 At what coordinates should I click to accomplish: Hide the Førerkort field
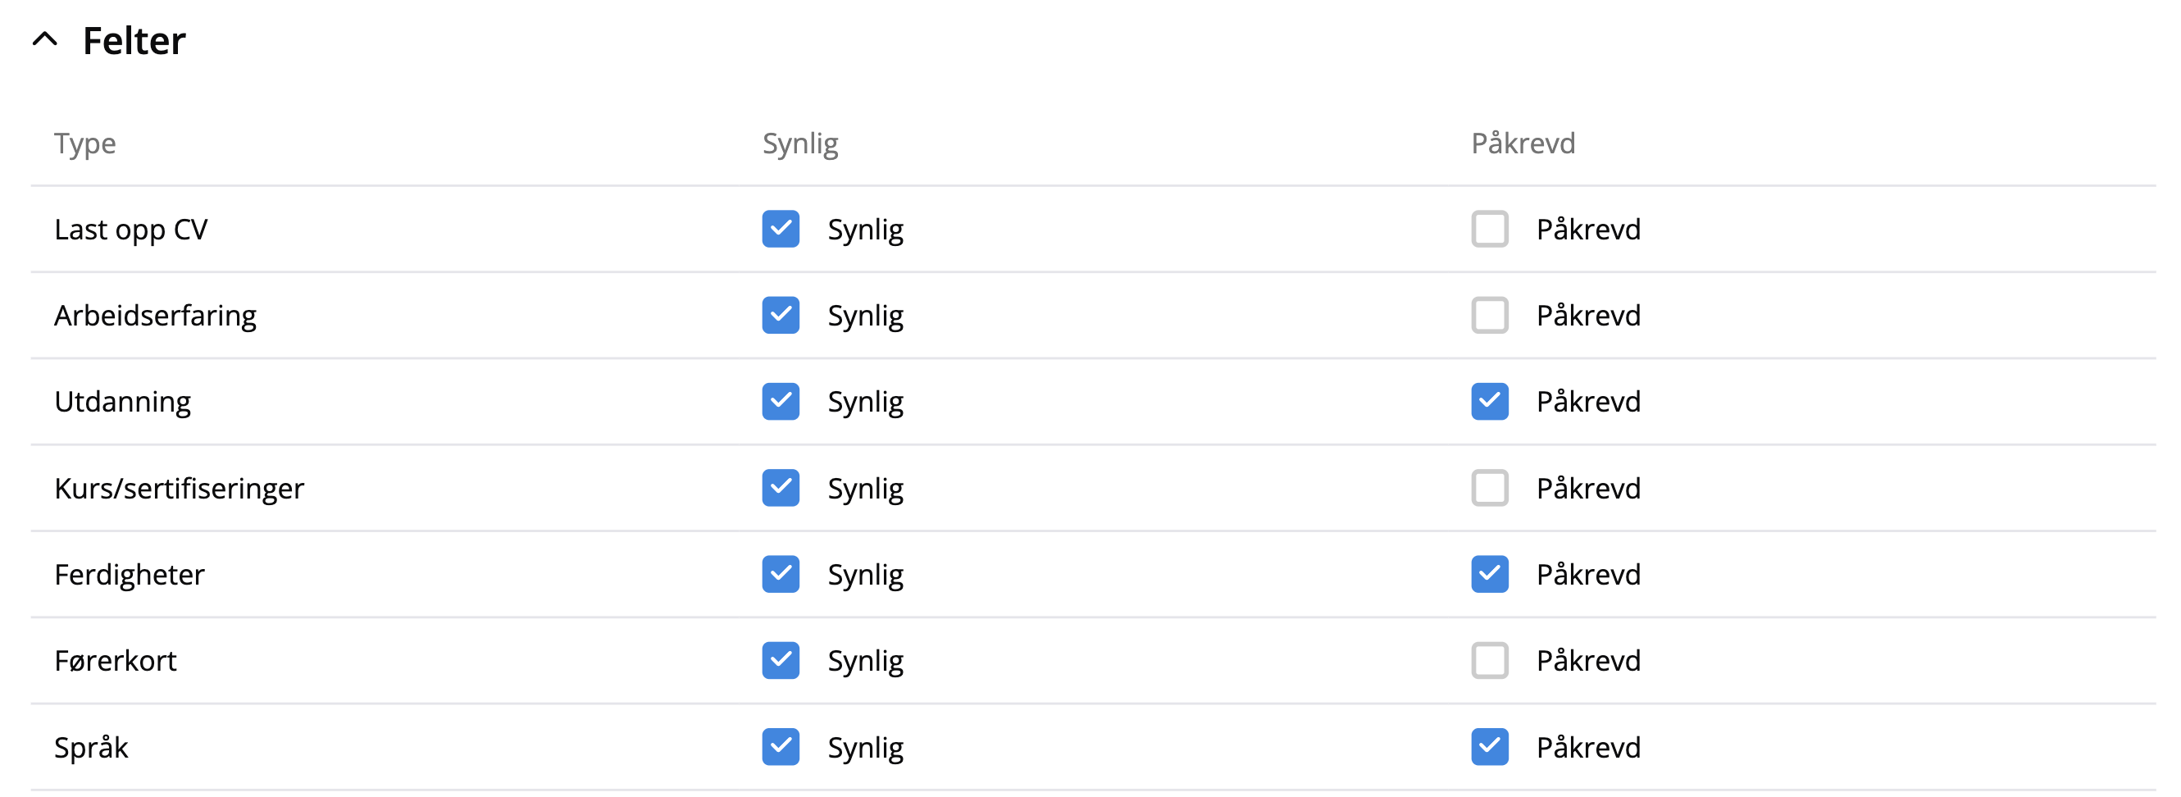pyautogui.click(x=780, y=661)
